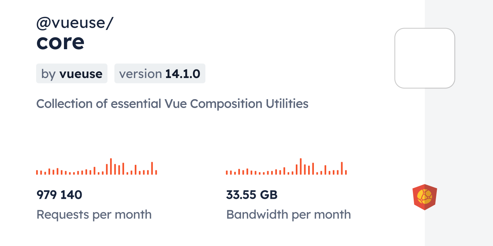
Task: Click the tallest bar in requests chart
Action: [111, 166]
